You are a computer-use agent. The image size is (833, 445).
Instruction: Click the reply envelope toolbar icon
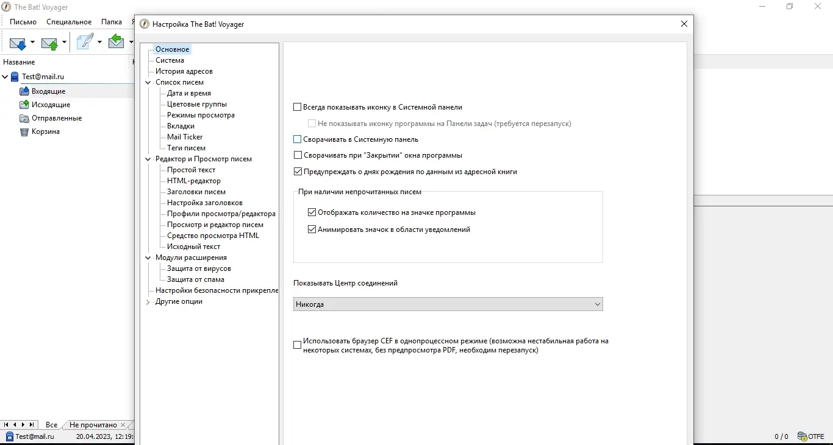click(x=116, y=42)
